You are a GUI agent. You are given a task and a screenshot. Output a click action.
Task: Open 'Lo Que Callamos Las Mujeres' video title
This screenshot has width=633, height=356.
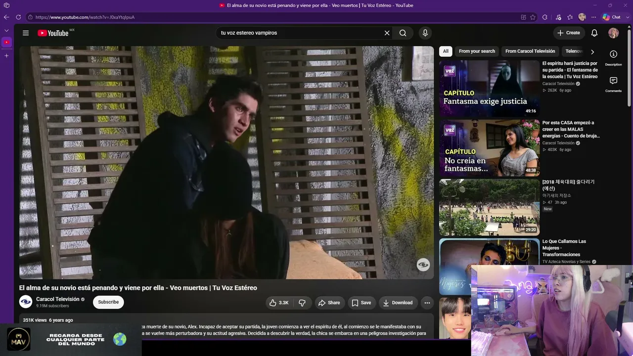pos(564,248)
